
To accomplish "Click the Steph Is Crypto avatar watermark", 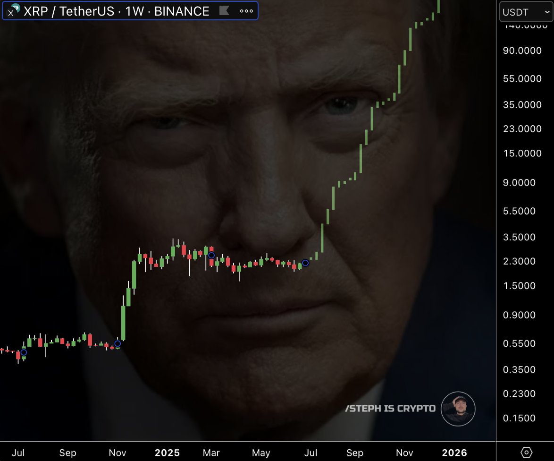I will [458, 409].
